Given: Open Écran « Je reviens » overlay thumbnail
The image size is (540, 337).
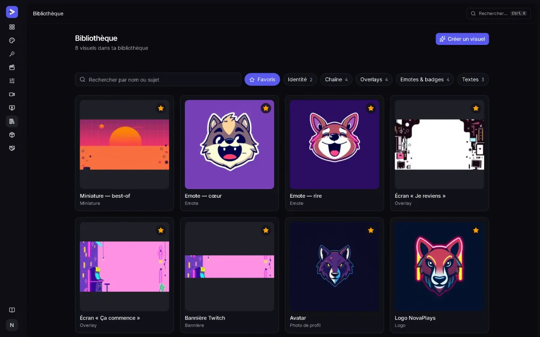Looking at the screenshot, I should point(440,145).
